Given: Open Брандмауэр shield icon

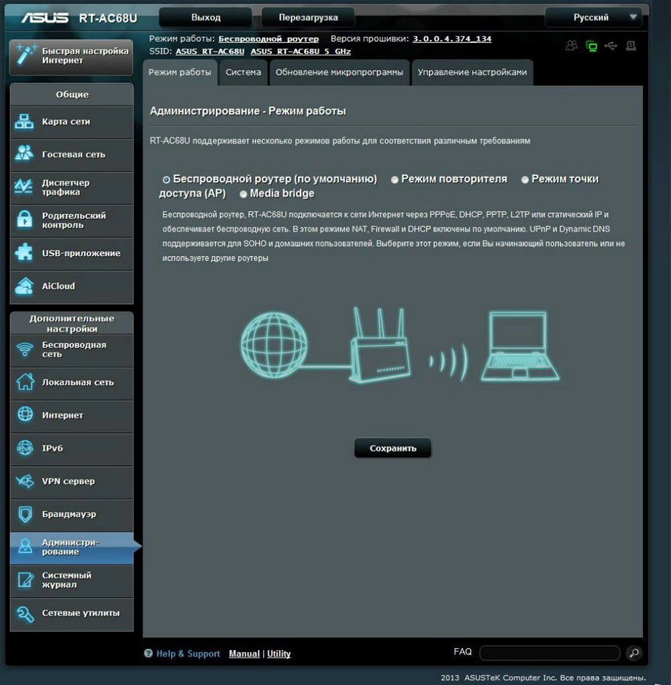Looking at the screenshot, I should 25,514.
